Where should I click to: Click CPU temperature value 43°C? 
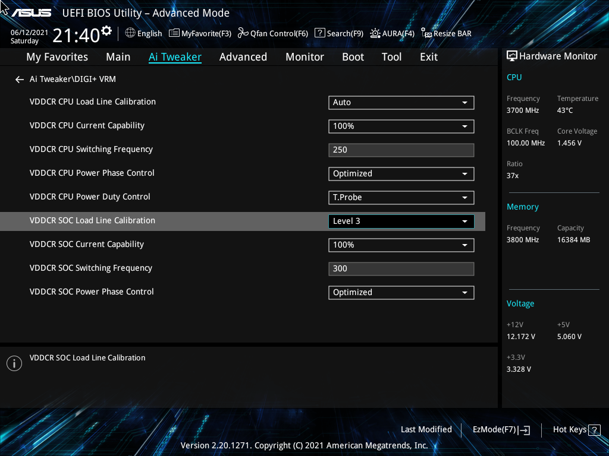[565, 110]
